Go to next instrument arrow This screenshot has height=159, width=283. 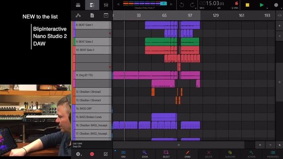coord(171,4)
